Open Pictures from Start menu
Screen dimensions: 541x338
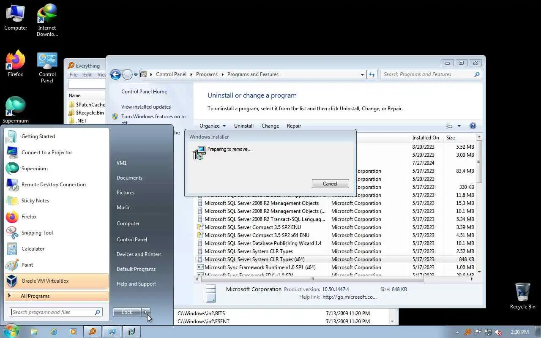[x=126, y=193]
